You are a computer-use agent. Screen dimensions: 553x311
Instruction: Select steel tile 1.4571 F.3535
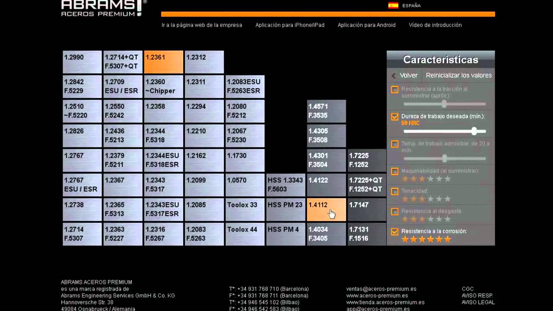coord(327,111)
